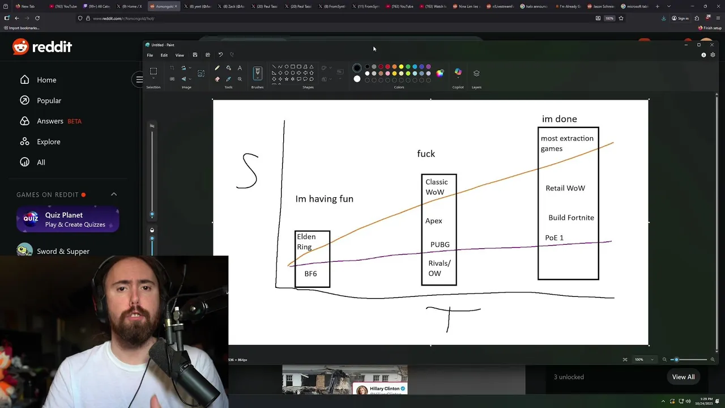
Task: Click the Undo arrow in Paint
Action: click(220, 55)
